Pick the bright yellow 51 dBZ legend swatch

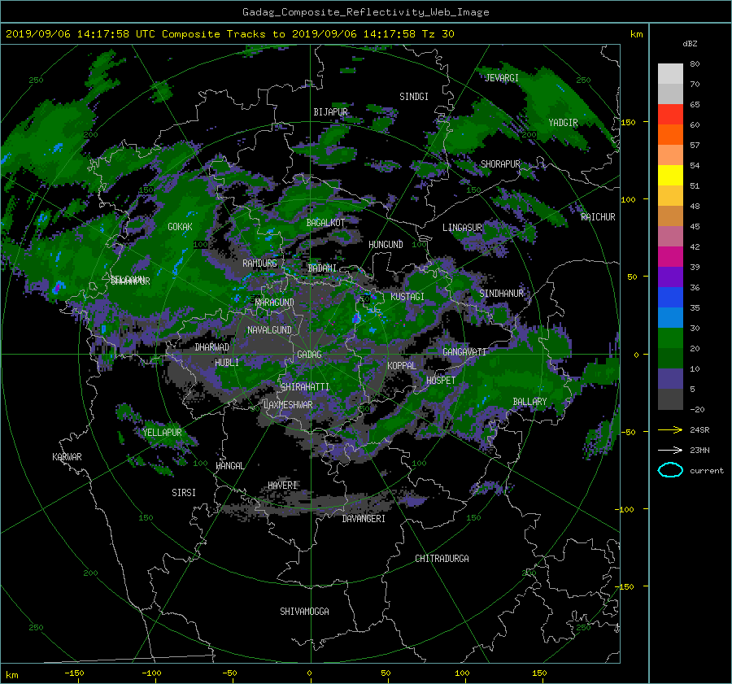coord(670,176)
